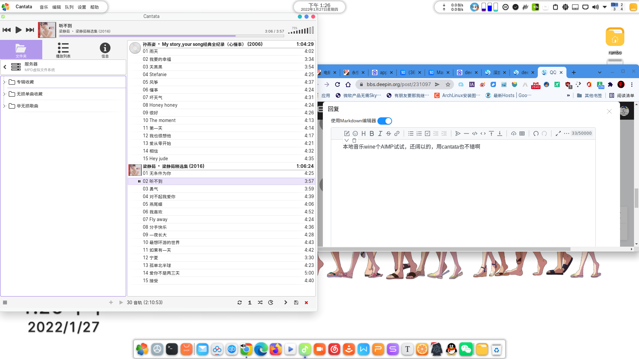Clear the play queue with red X
639x359 pixels.
point(306,302)
